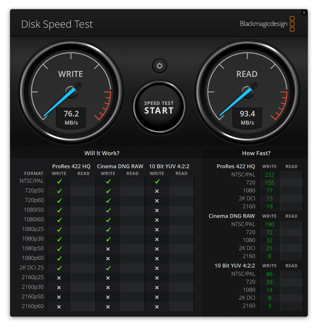Viewport: 318px width, 328px height.
Task: Click Cinema DNG RAW header in Will It Work
Action: click(x=120, y=166)
